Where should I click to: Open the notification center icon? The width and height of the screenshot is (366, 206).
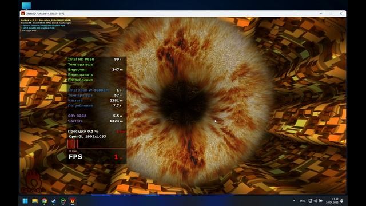pyautogui.click(x=342, y=201)
